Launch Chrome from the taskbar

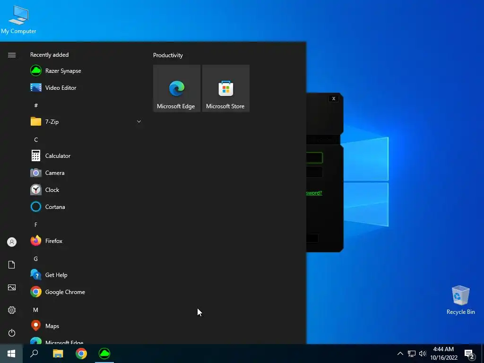pos(81,354)
